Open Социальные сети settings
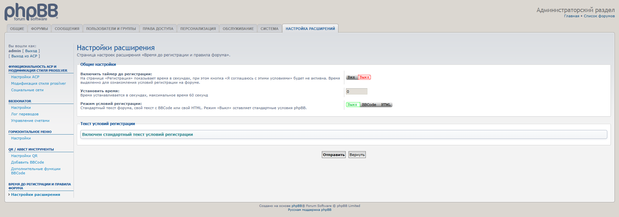 click(x=27, y=90)
